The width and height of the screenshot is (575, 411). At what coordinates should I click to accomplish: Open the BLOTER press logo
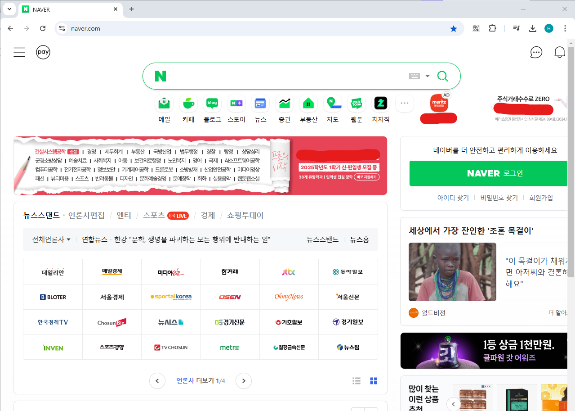53,297
